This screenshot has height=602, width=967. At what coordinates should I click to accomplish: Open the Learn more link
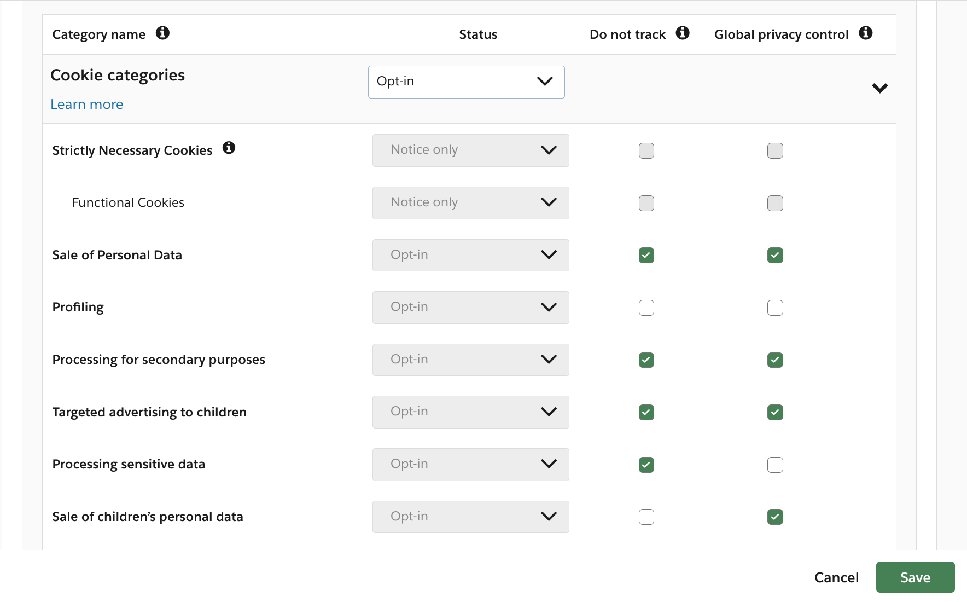[x=86, y=104]
